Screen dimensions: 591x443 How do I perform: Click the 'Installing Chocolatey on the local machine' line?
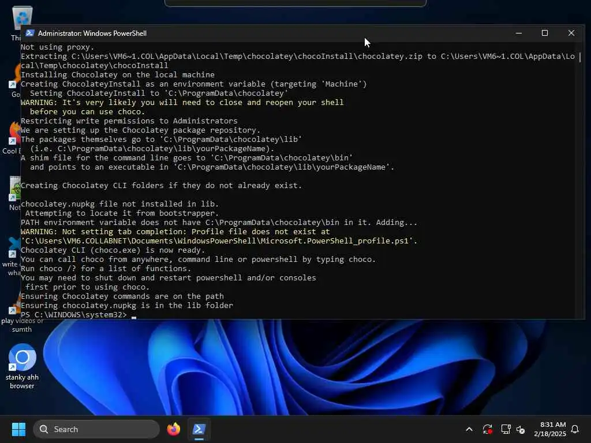tap(118, 74)
